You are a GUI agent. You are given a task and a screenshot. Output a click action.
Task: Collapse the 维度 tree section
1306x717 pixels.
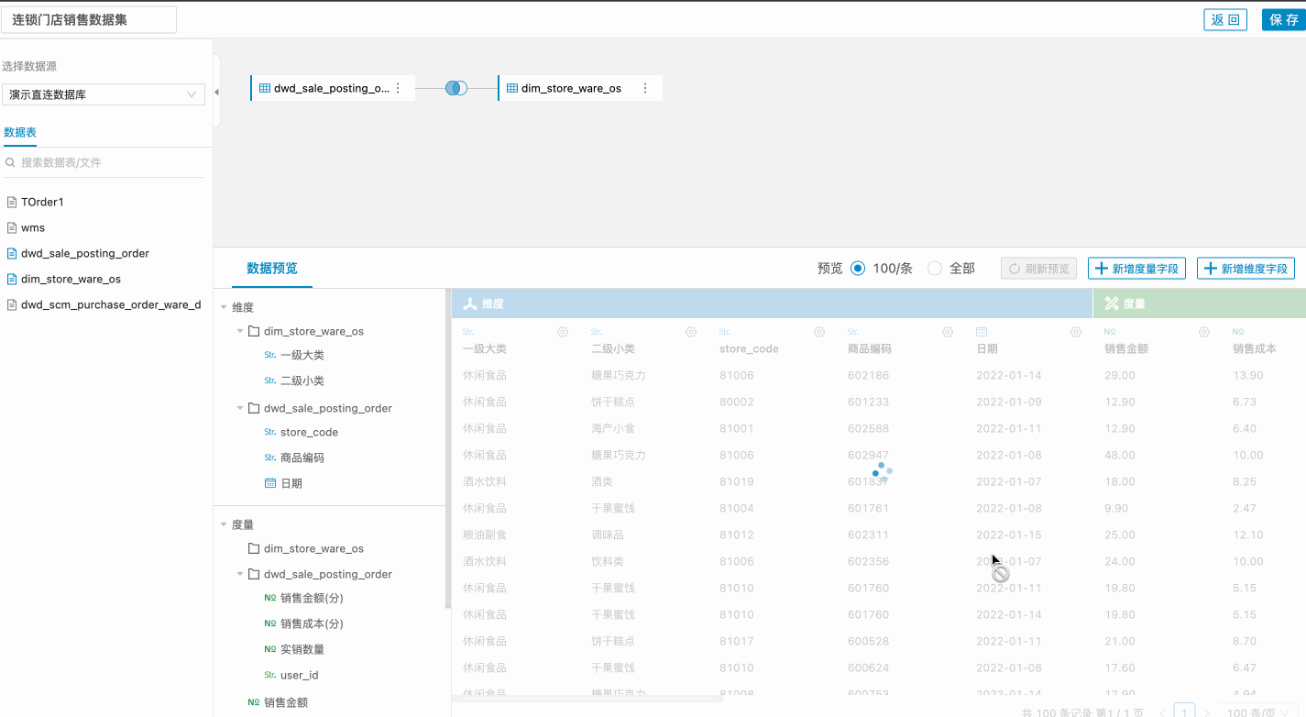225,308
